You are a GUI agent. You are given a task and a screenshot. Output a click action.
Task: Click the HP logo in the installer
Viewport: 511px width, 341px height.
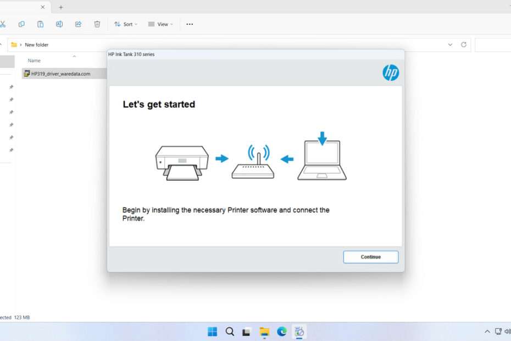point(391,73)
